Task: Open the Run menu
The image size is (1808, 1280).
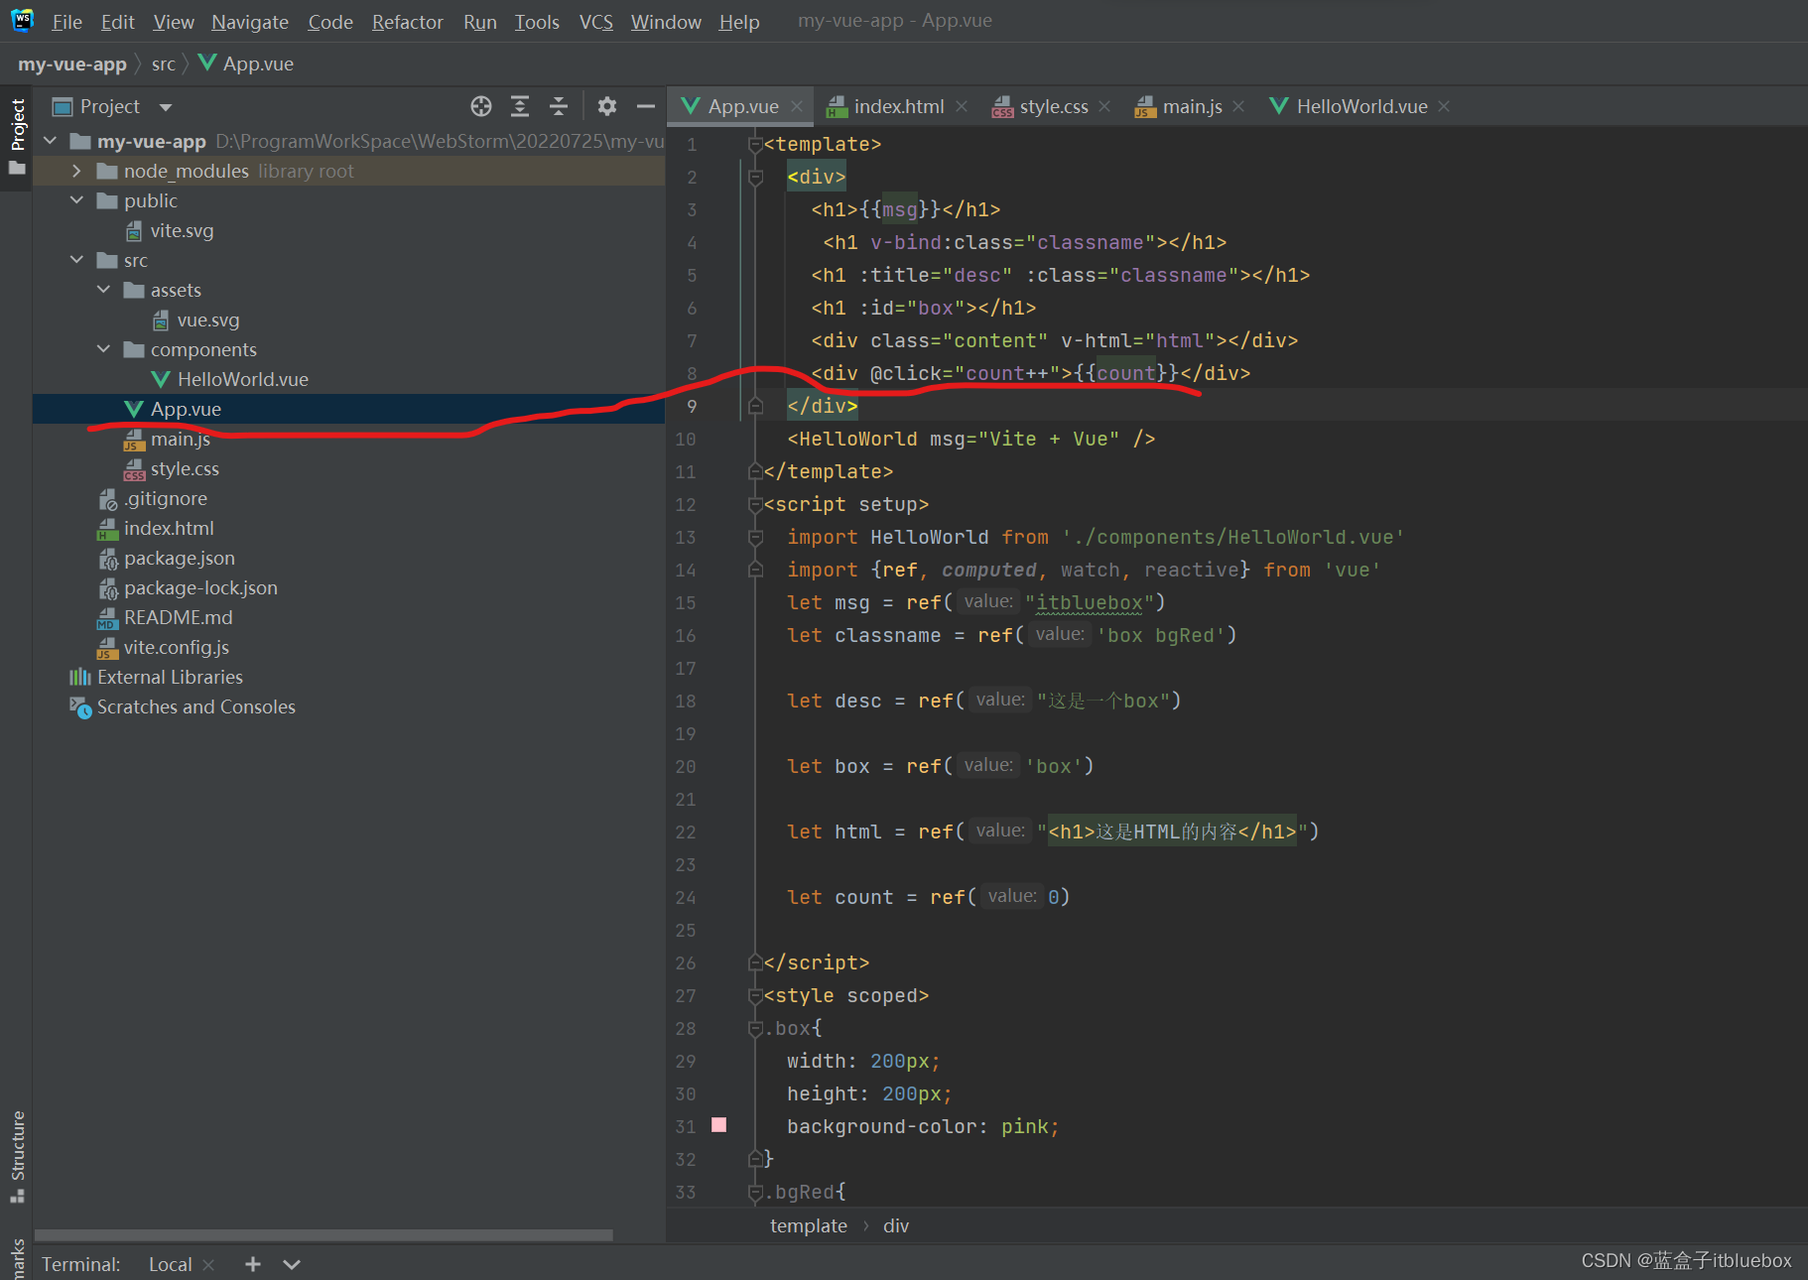Action: (x=480, y=21)
